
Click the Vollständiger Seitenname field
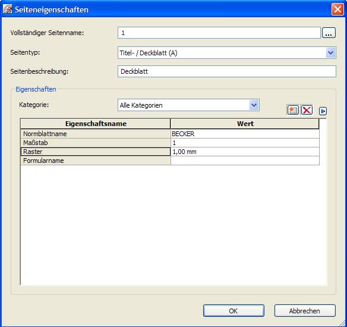(219, 33)
